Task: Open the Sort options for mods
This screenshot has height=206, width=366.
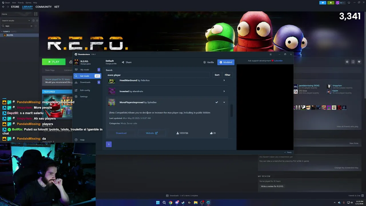Action: pyautogui.click(x=217, y=75)
